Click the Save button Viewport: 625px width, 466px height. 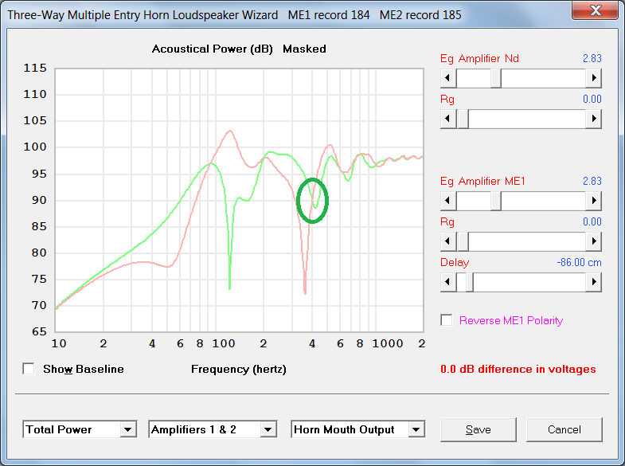[x=479, y=429]
